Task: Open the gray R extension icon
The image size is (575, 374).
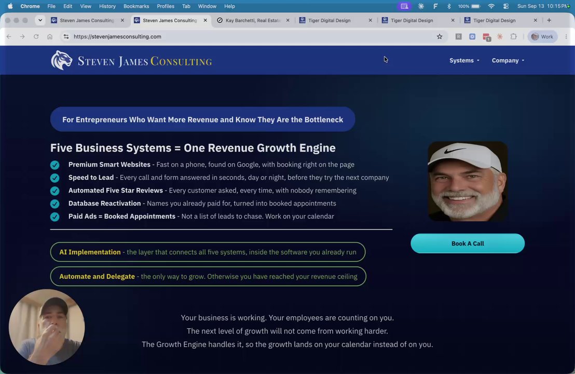Action: pyautogui.click(x=458, y=37)
